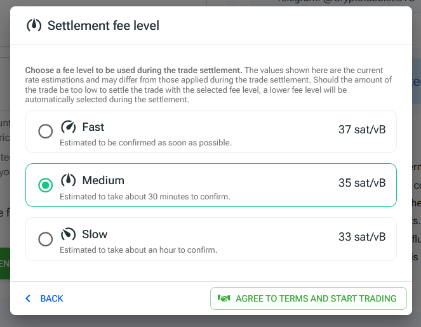The height and width of the screenshot is (327, 421).
Task: Choose the Slow fee level label
Action: 95,234
